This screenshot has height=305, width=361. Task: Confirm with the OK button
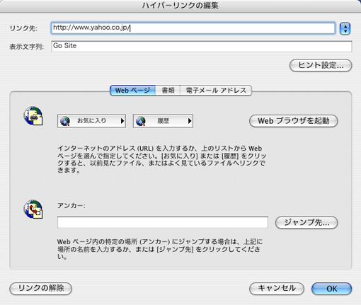pos(331,289)
